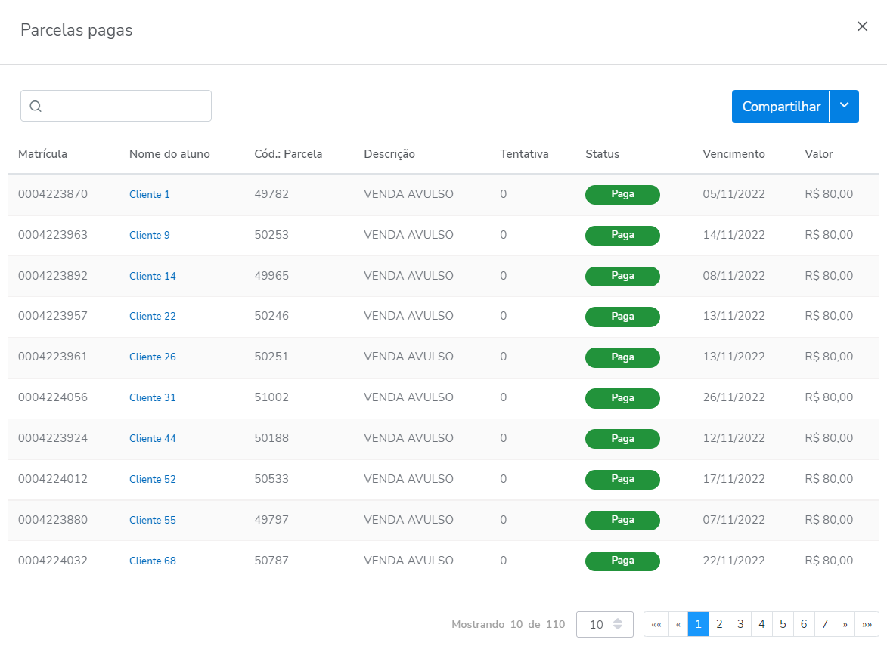Open Cliente 31 student link
Viewport: 887px width, 649px height.
(153, 398)
